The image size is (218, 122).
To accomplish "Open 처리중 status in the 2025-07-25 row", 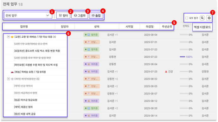I will (91, 72).
